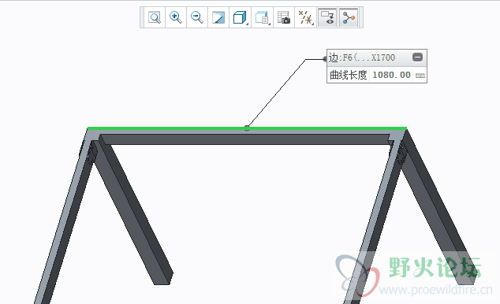500x304 pixels.
Task: Click the Repaint screen icon
Action: [x=218, y=17]
